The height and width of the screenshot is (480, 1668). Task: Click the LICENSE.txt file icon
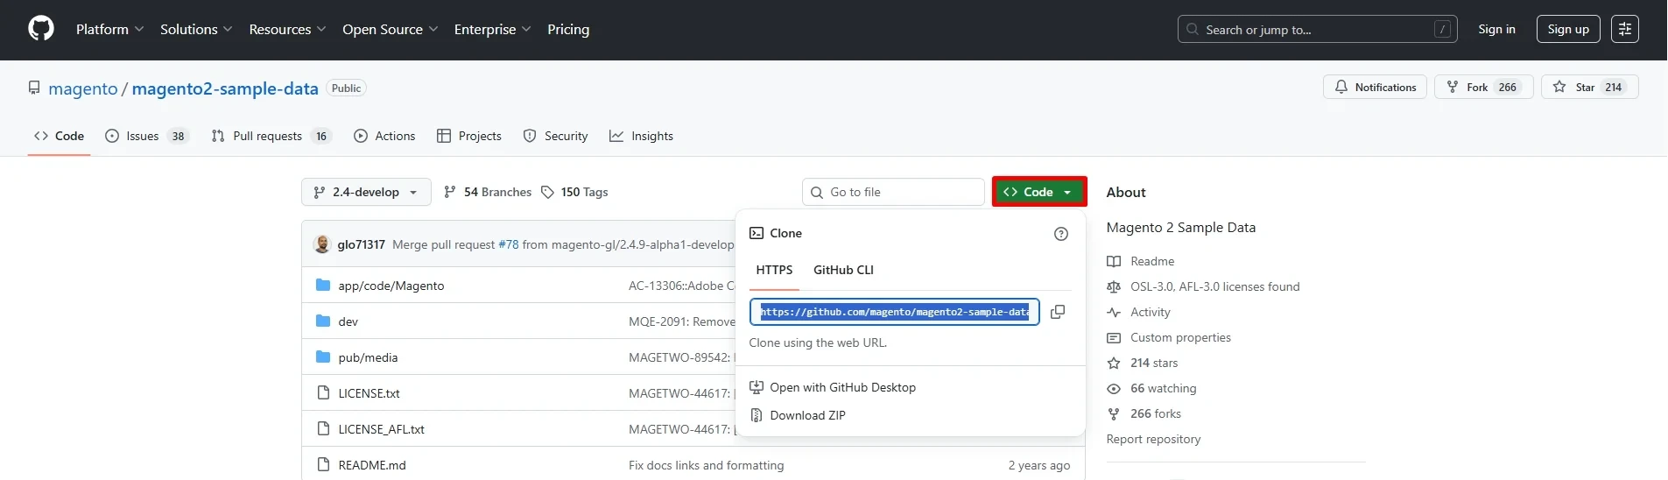click(x=323, y=392)
